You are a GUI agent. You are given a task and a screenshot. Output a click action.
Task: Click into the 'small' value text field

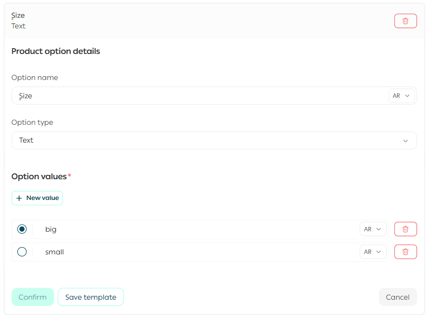click(193, 252)
